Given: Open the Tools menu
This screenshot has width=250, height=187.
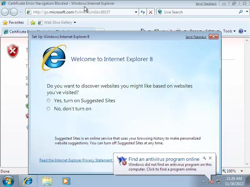Looking at the screenshot, I should [x=229, y=31].
